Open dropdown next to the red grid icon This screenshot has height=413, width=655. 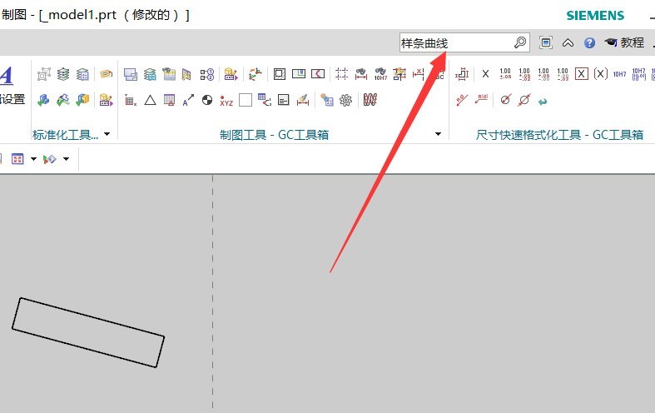point(33,159)
